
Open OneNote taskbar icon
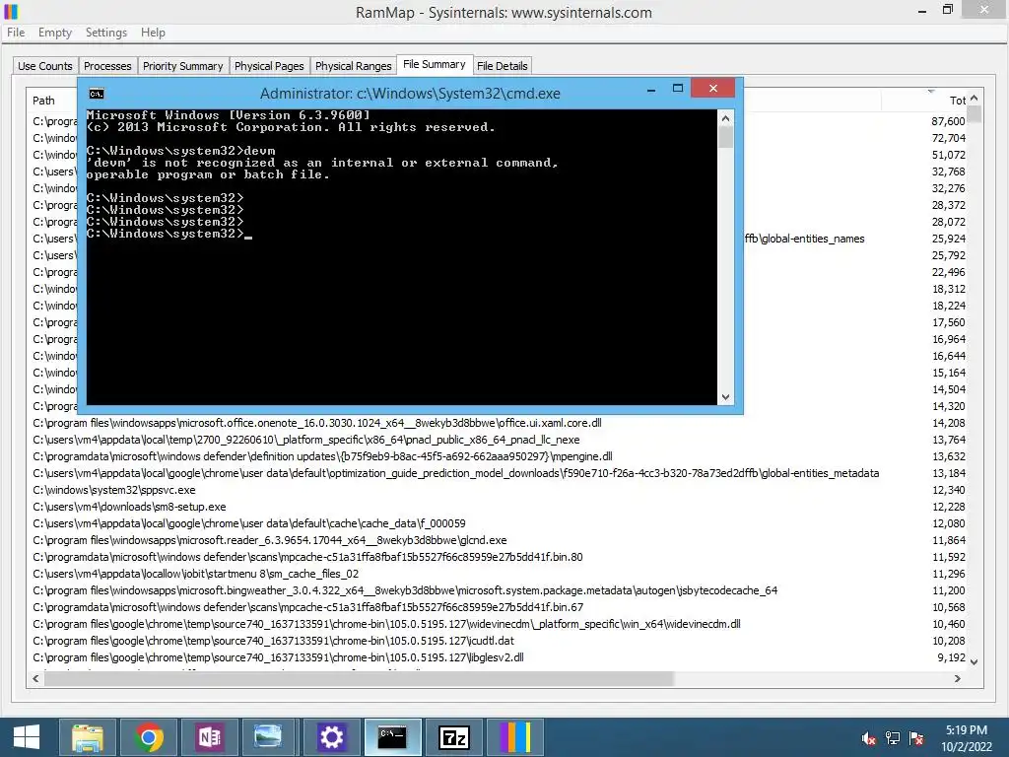click(210, 737)
